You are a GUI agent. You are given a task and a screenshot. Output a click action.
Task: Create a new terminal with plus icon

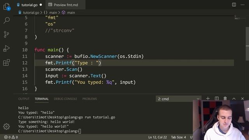(x=208, y=98)
